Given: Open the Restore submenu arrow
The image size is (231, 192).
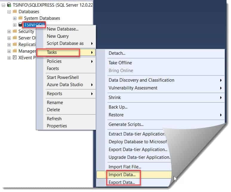Looking at the screenshot, I should pos(221,115).
